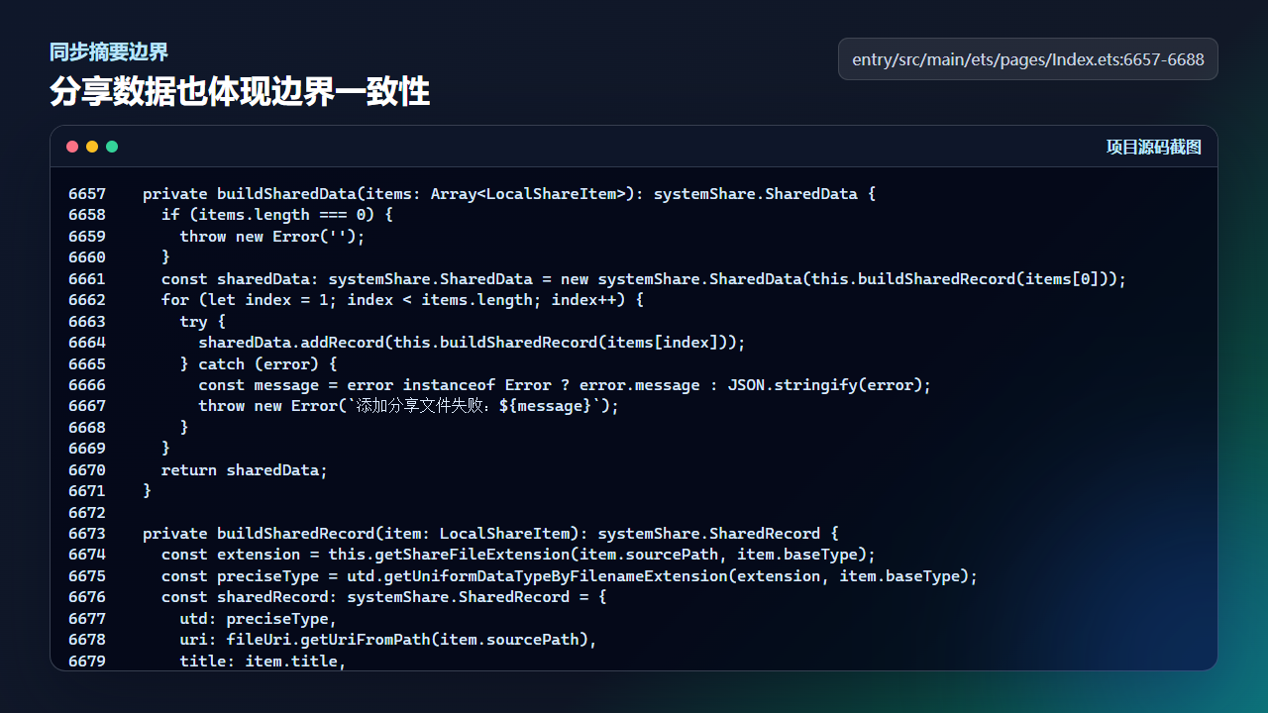The image size is (1268, 713).
Task: Click the heading 分享数据也体现边界一致性
Action: (240, 92)
